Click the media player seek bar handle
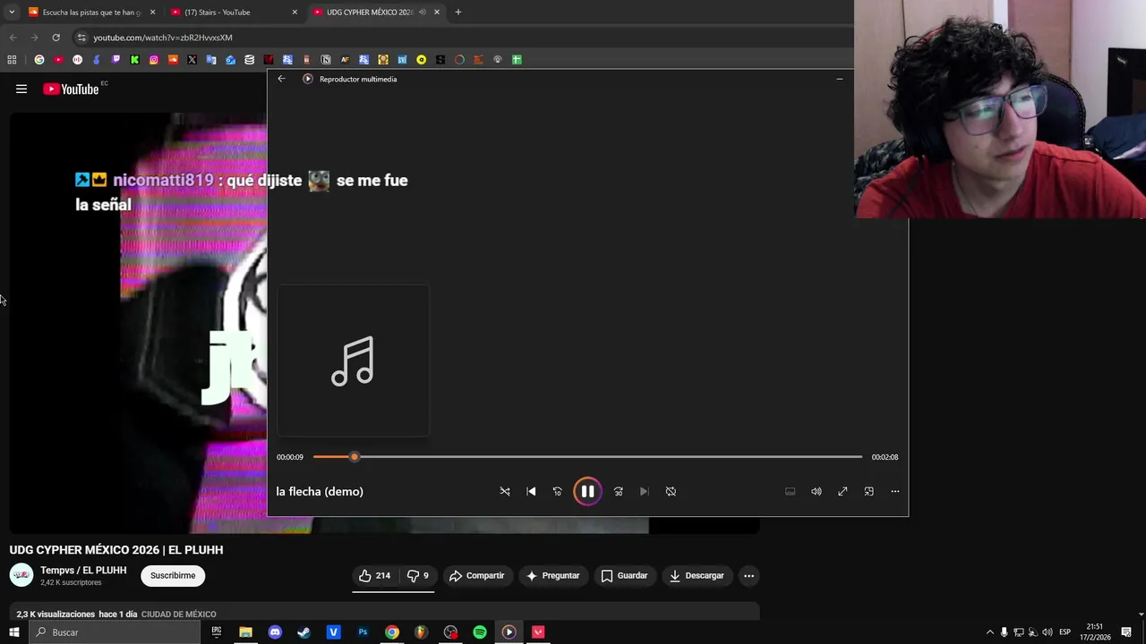1146x644 pixels. [355, 457]
